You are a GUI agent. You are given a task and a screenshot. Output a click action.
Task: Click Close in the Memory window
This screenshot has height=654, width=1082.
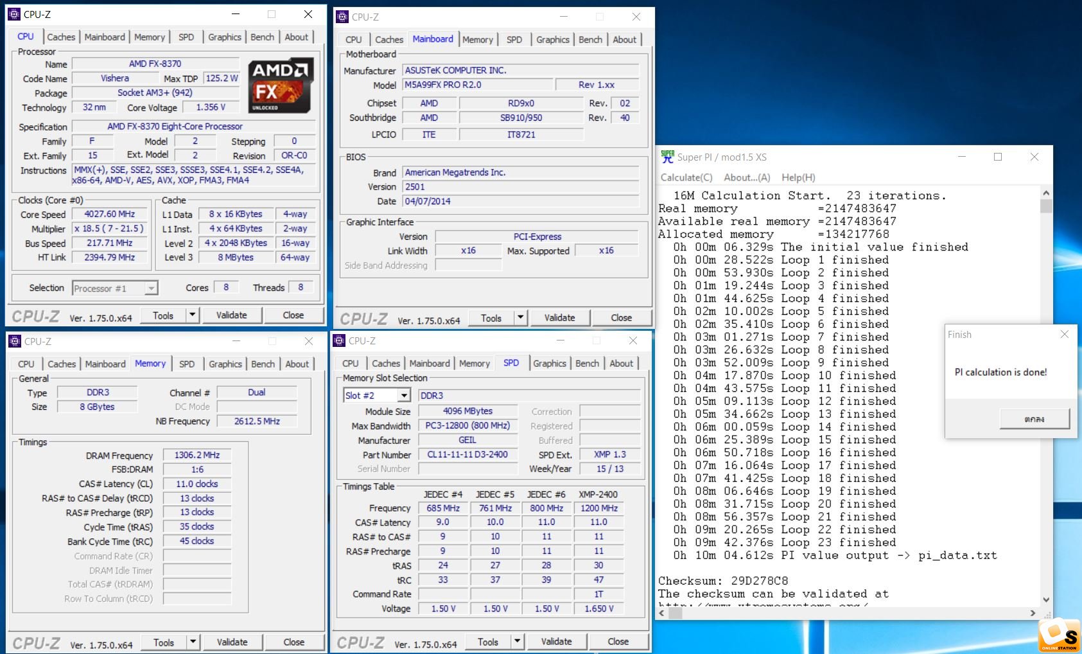294,642
